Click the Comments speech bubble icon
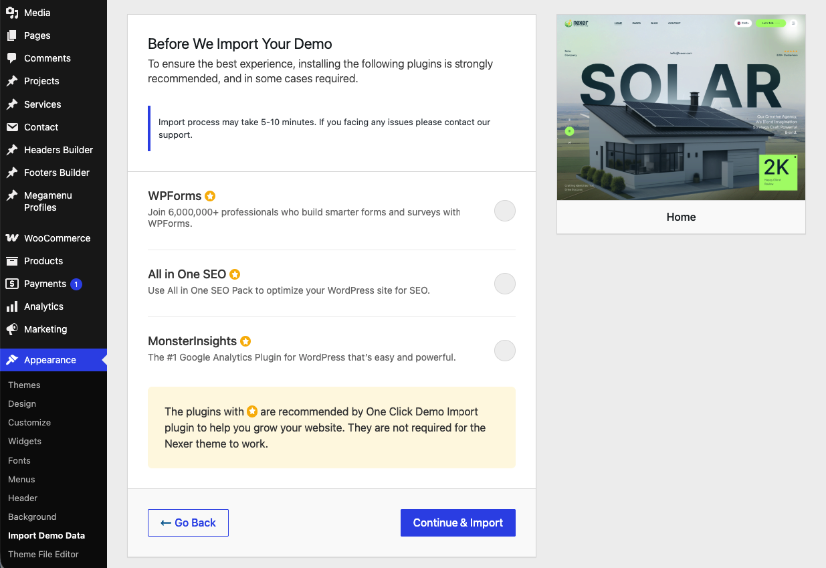Image resolution: width=826 pixels, height=568 pixels. pos(12,58)
